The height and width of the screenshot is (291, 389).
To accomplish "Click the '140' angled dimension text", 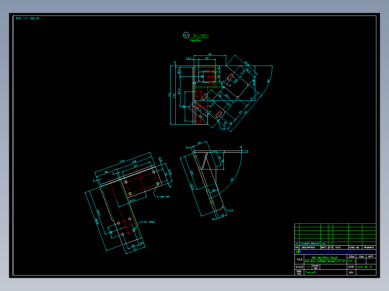I will coord(245,113).
